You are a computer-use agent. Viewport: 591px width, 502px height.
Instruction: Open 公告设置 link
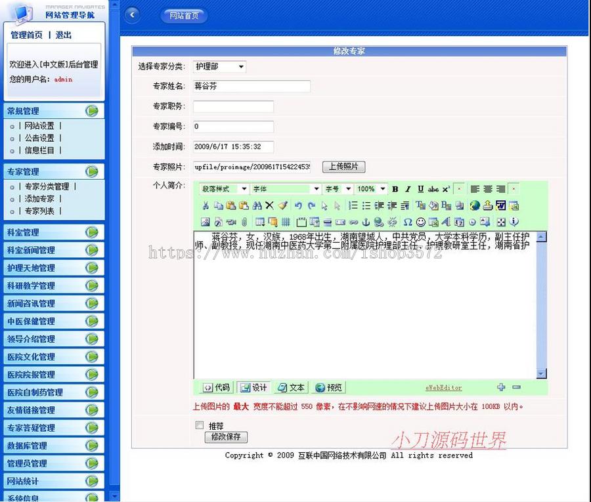point(39,138)
